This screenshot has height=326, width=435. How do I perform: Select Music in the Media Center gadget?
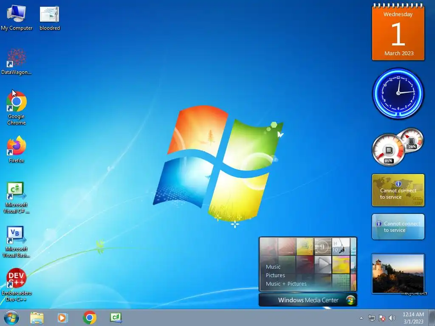click(273, 267)
